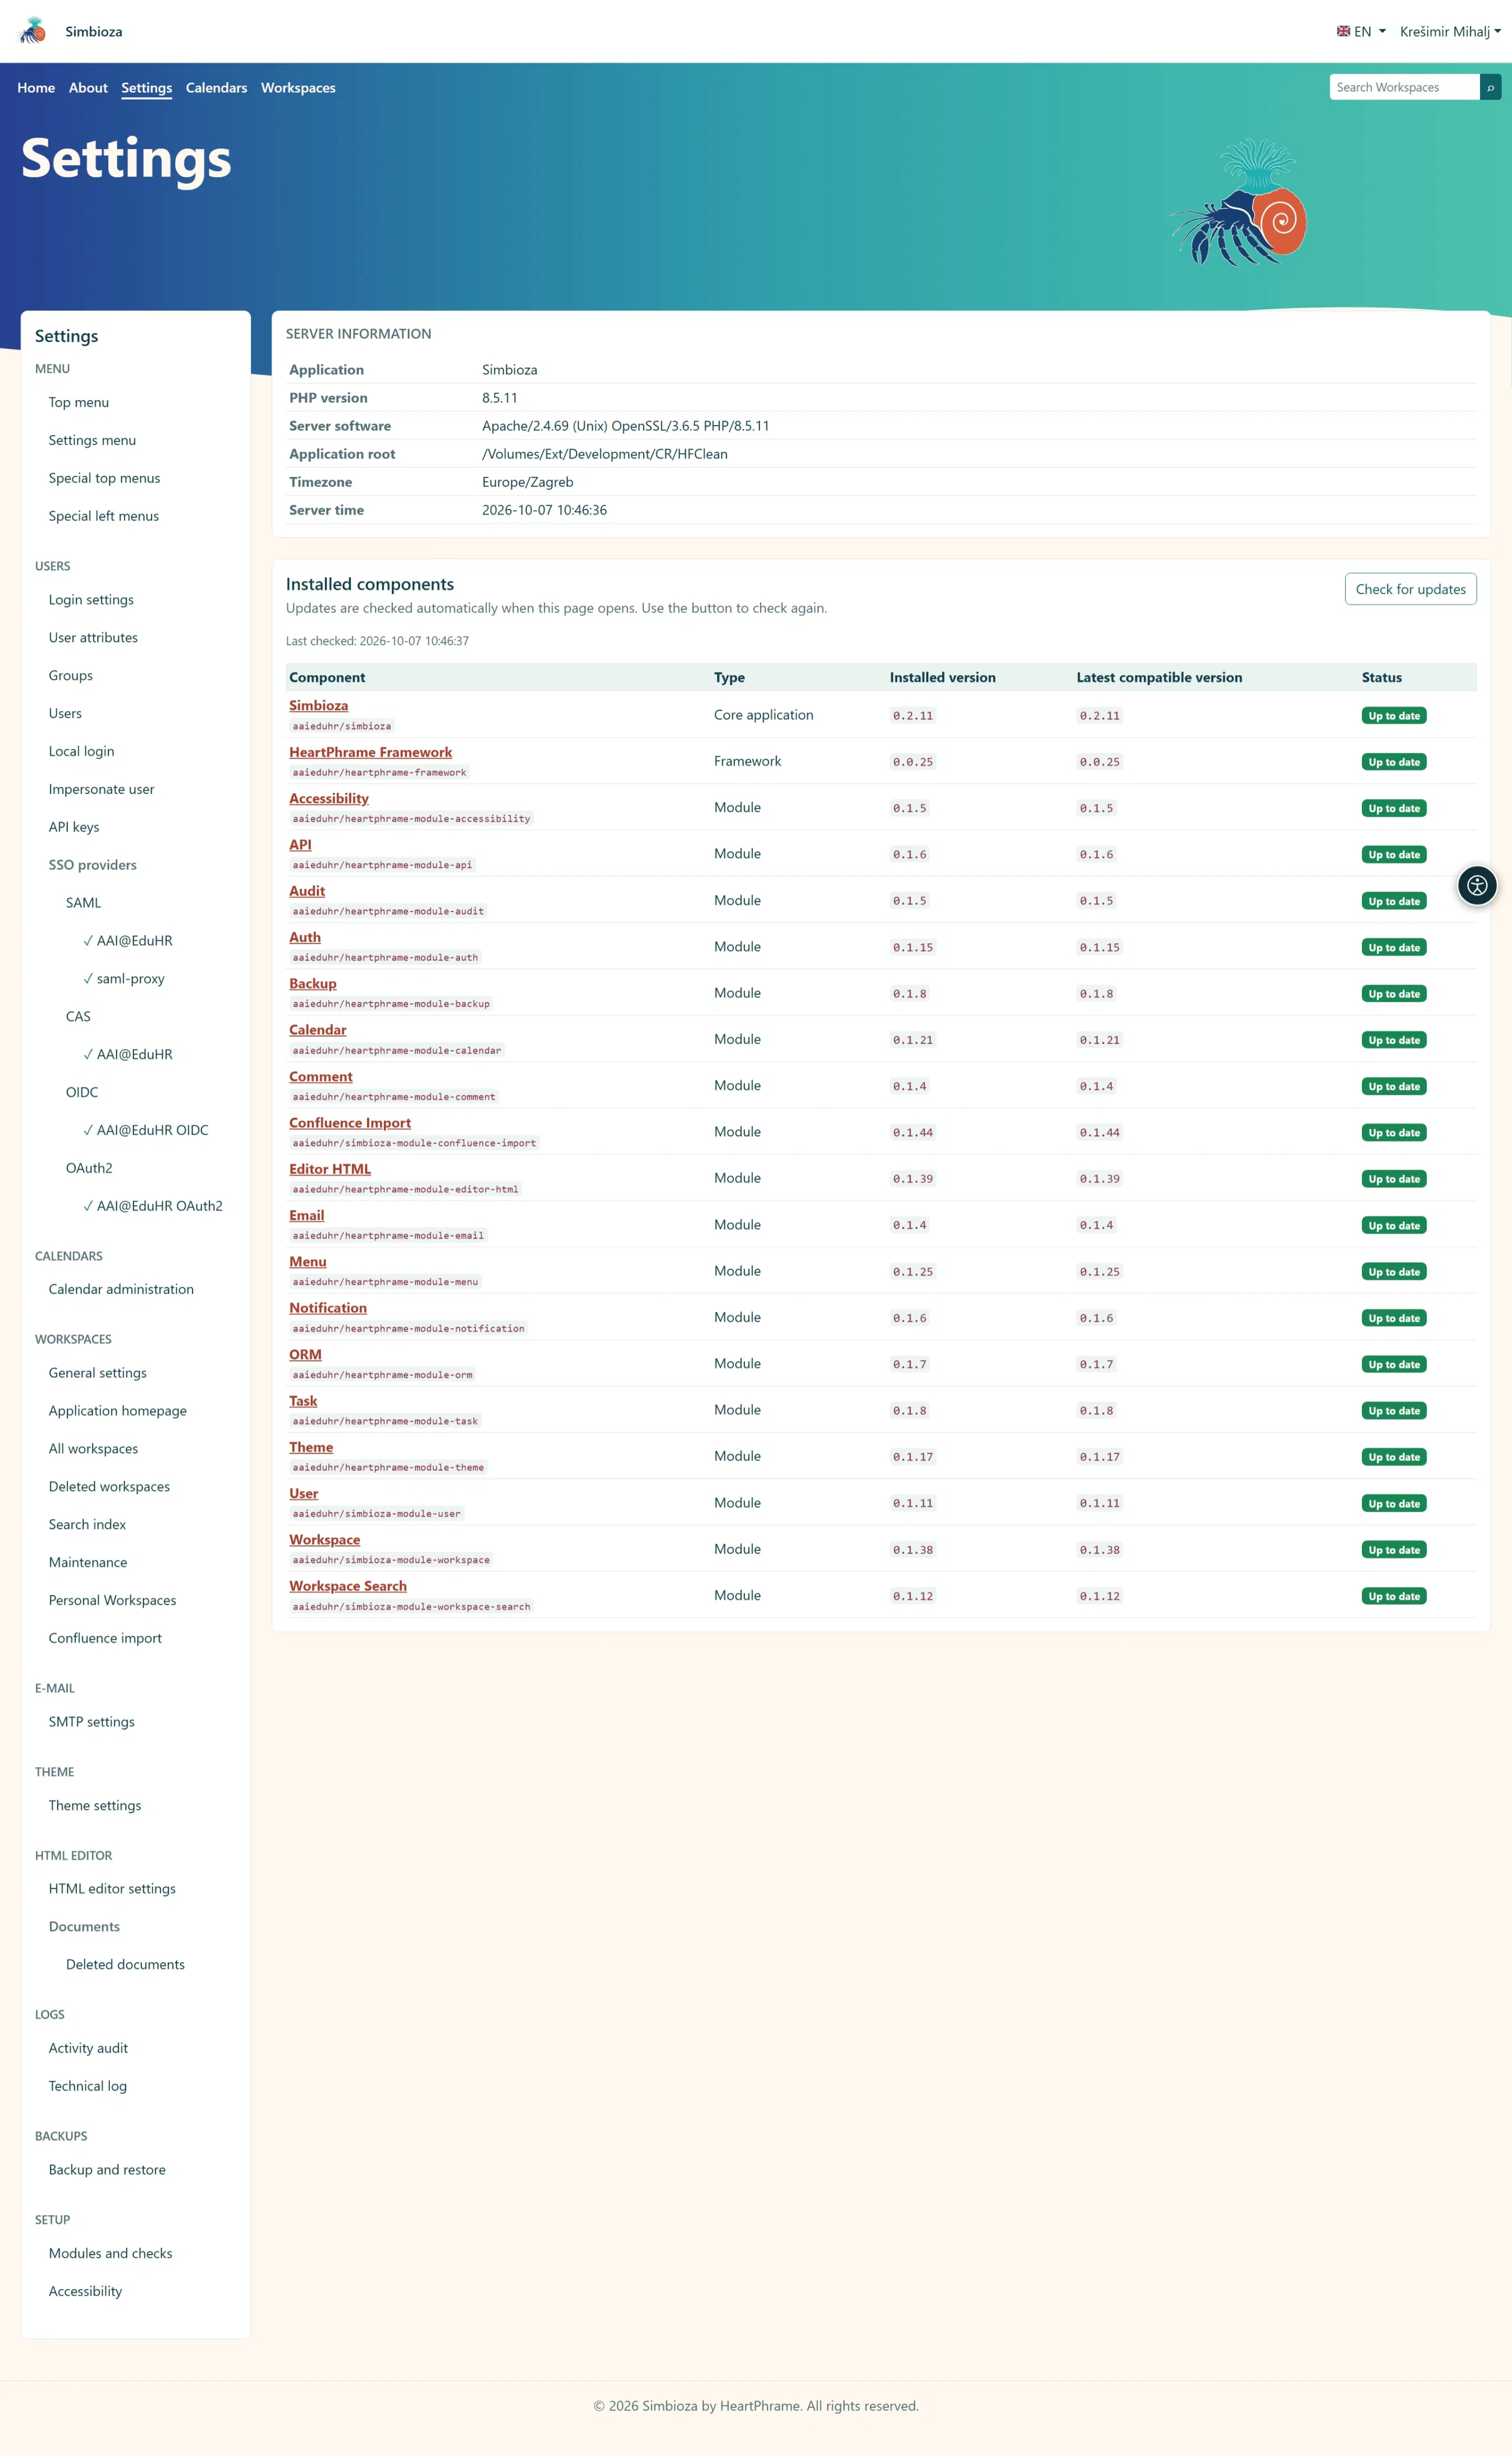1512x2456 pixels.
Task: Open the Krešimir Mihalj user menu
Action: (x=1450, y=31)
